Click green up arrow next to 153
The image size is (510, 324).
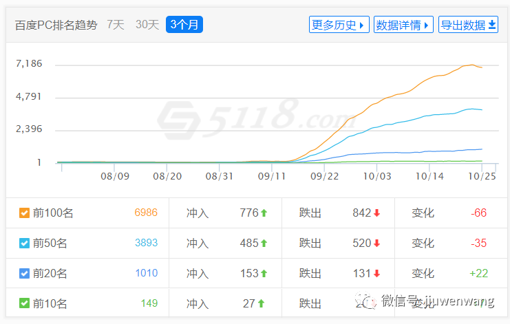(264, 274)
